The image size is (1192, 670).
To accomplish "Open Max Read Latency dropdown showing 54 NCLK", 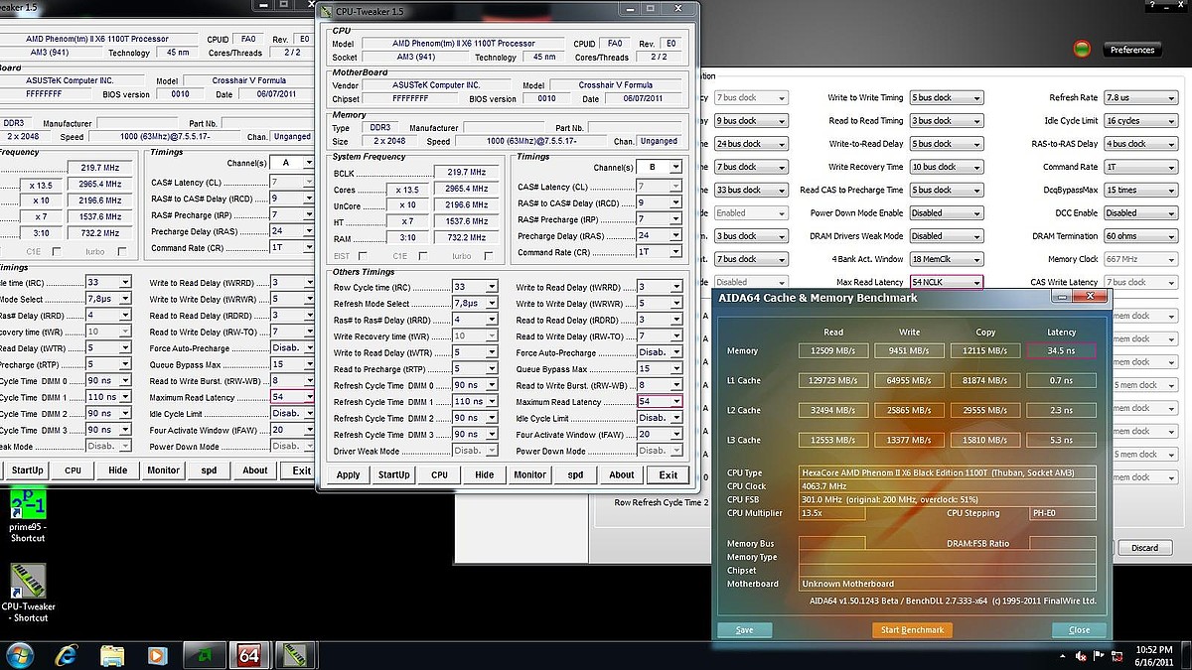I will pyautogui.click(x=947, y=283).
